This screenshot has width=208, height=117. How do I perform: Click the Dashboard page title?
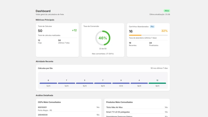[x=43, y=11]
